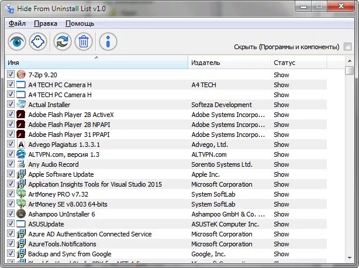Image resolution: width=359 pixels, height=268 pixels.
Task: Uncheck the ArtMoney PRO v7.32 checkbox
Action: [x=11, y=194]
